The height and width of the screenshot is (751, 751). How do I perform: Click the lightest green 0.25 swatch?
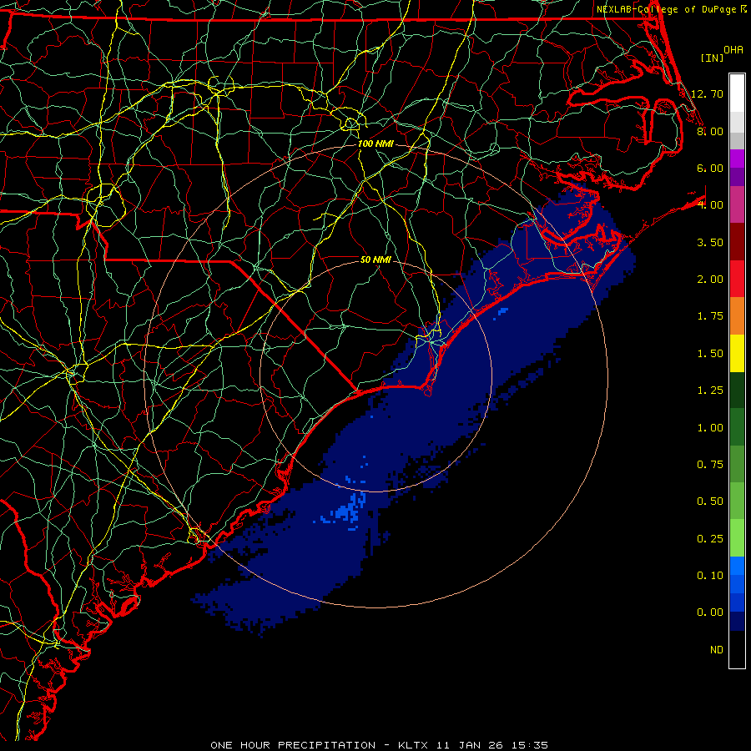737,538
